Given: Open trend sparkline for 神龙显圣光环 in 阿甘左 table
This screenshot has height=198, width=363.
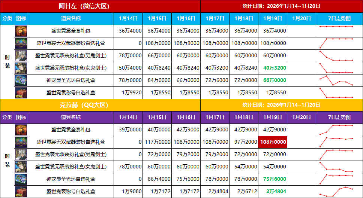Looking at the screenshot, I should (336, 80).
